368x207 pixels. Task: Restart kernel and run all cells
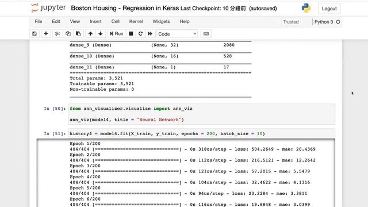click(150, 33)
